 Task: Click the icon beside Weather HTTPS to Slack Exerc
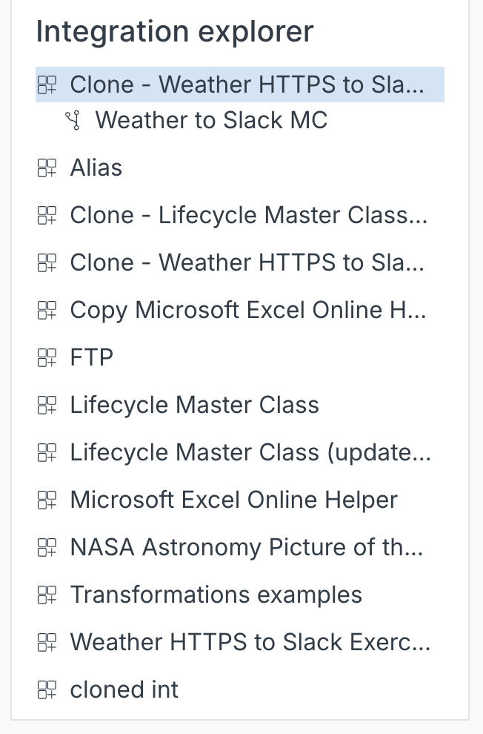(x=47, y=643)
